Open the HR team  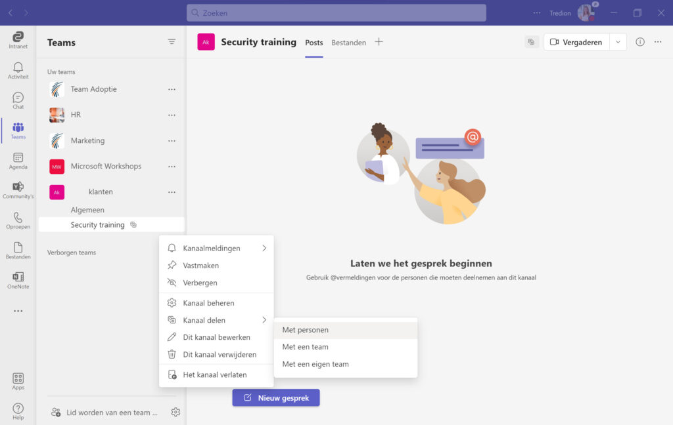pyautogui.click(x=76, y=115)
